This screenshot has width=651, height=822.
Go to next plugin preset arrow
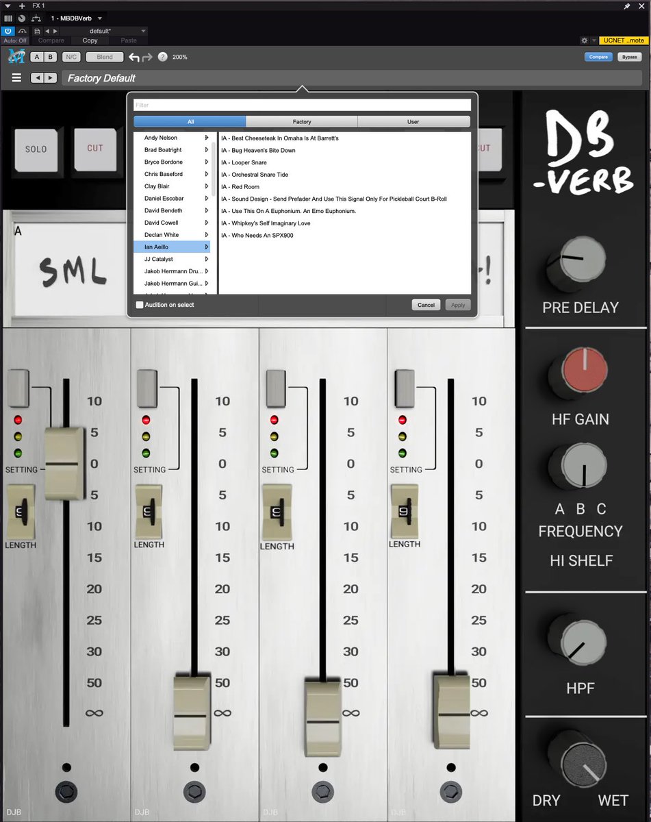[50, 78]
